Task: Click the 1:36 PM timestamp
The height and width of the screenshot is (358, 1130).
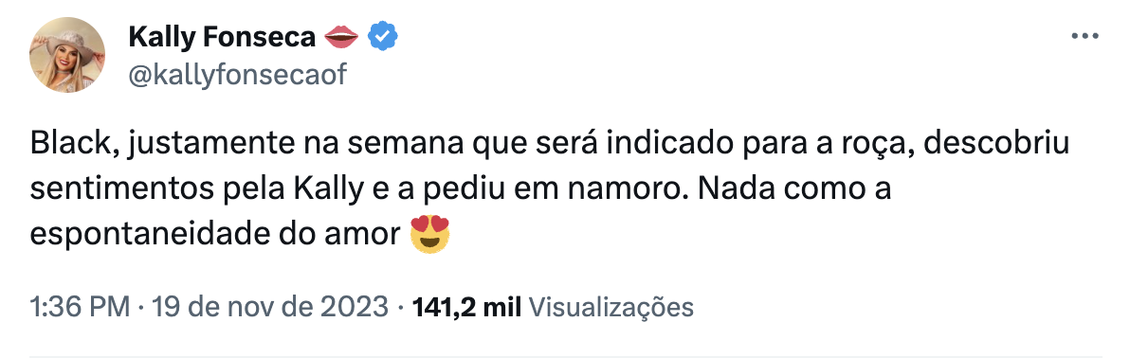Action: (x=80, y=308)
